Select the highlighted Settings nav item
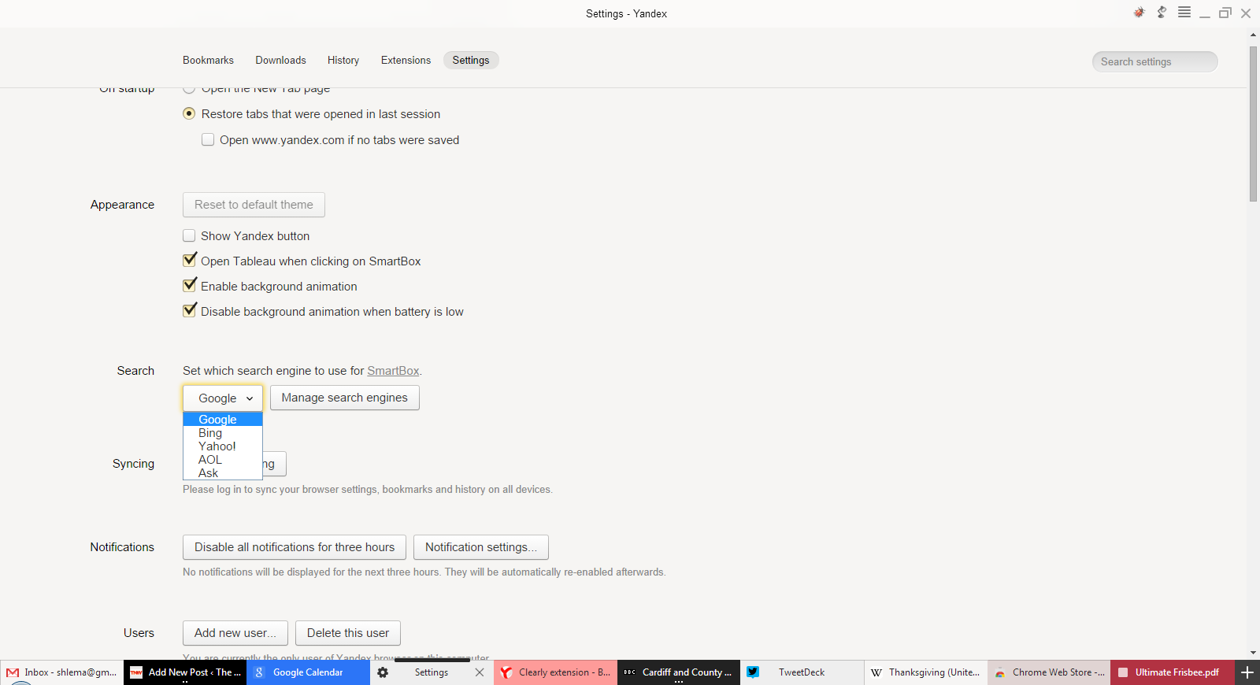This screenshot has height=685, width=1260. point(471,60)
